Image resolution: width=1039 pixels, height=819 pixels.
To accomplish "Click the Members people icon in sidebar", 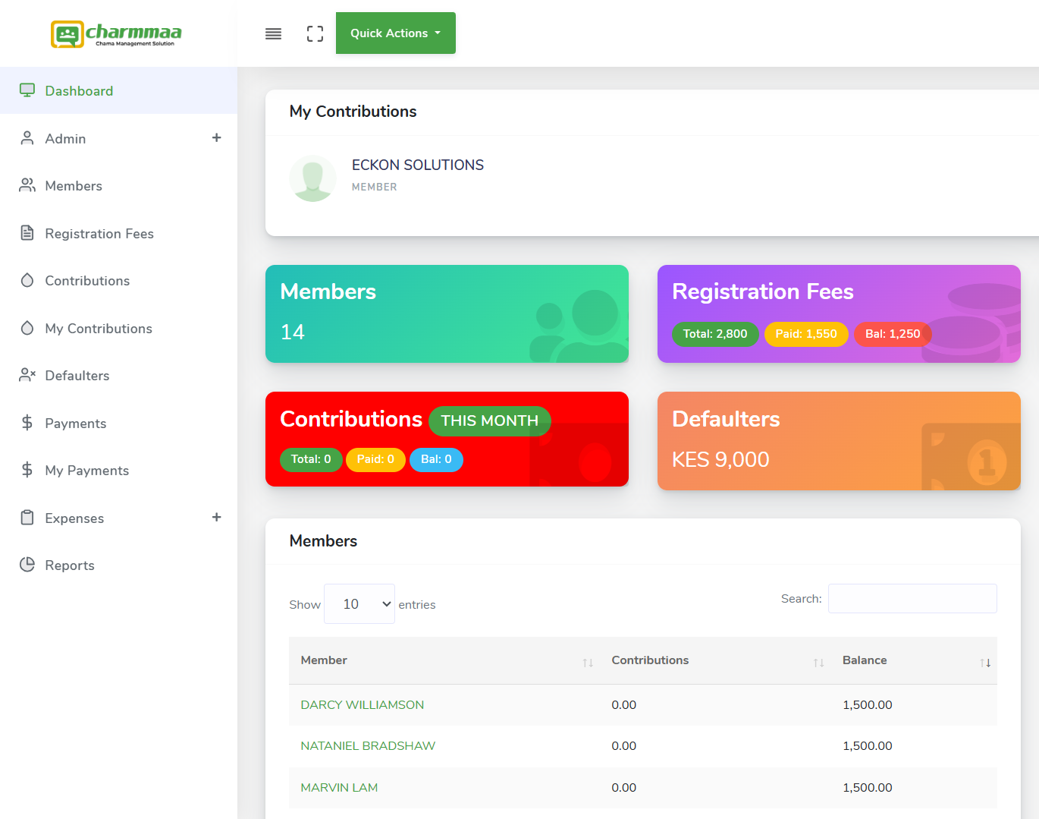I will coord(27,185).
